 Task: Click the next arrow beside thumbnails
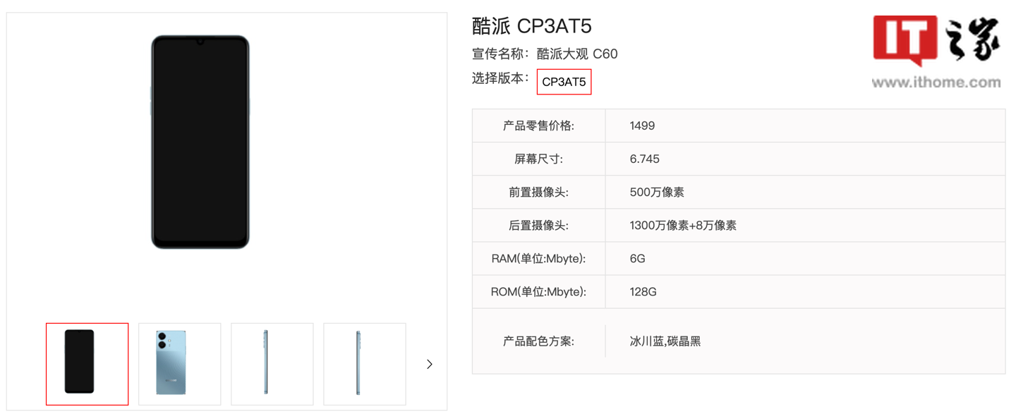pyautogui.click(x=429, y=364)
